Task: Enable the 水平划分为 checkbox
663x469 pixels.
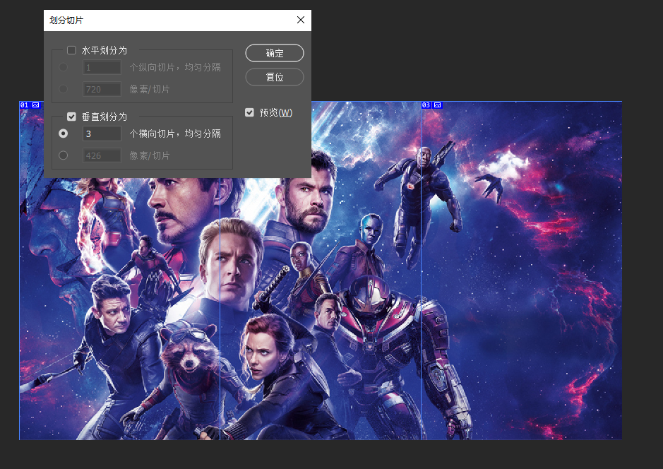Action: click(71, 50)
